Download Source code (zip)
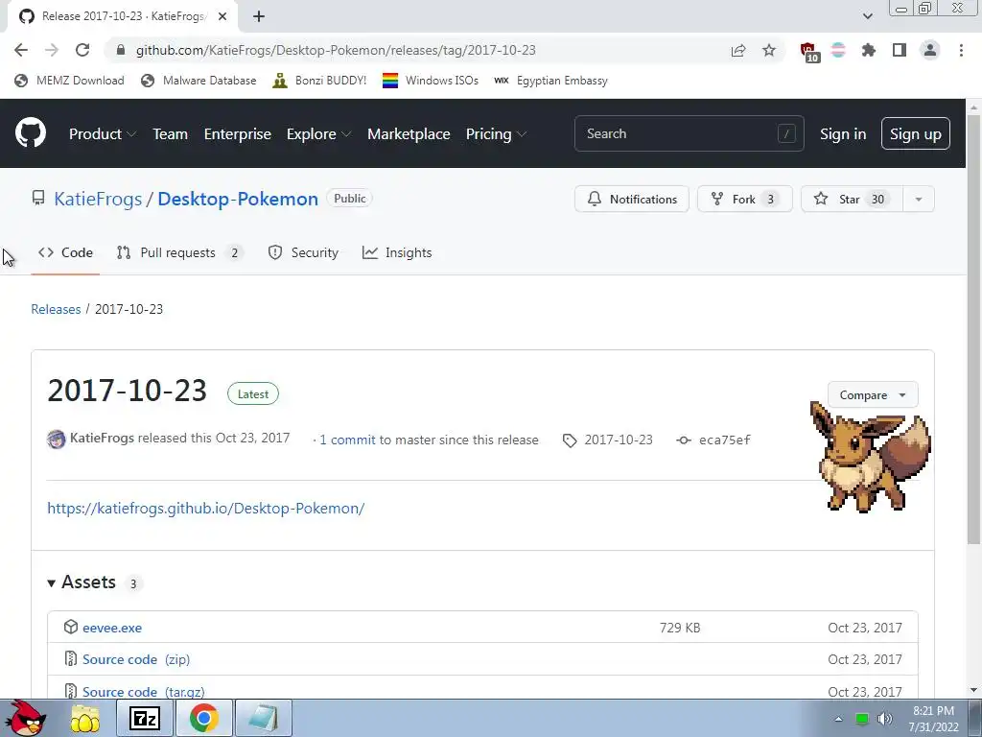 [136, 659]
